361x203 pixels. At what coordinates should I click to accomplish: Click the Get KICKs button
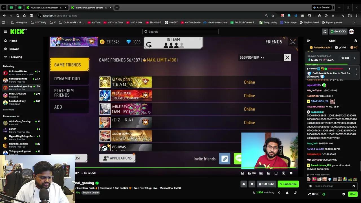(338, 32)
